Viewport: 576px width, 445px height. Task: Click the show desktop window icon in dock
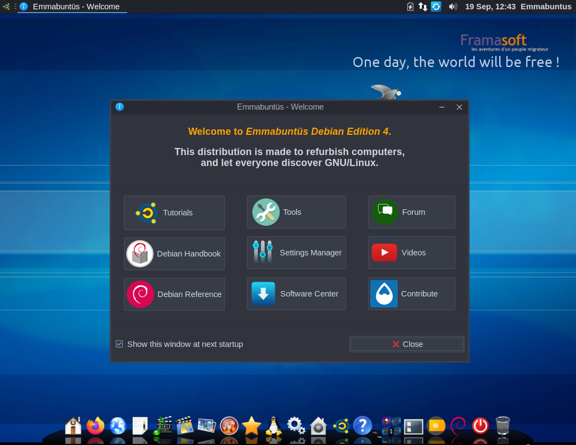click(414, 427)
